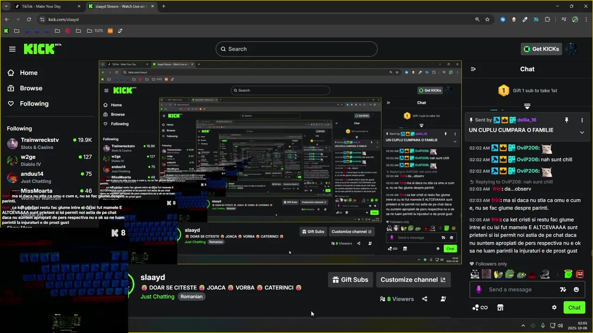Show hidden system tray icons
Viewport: 593px width, 333px height.
(523, 326)
